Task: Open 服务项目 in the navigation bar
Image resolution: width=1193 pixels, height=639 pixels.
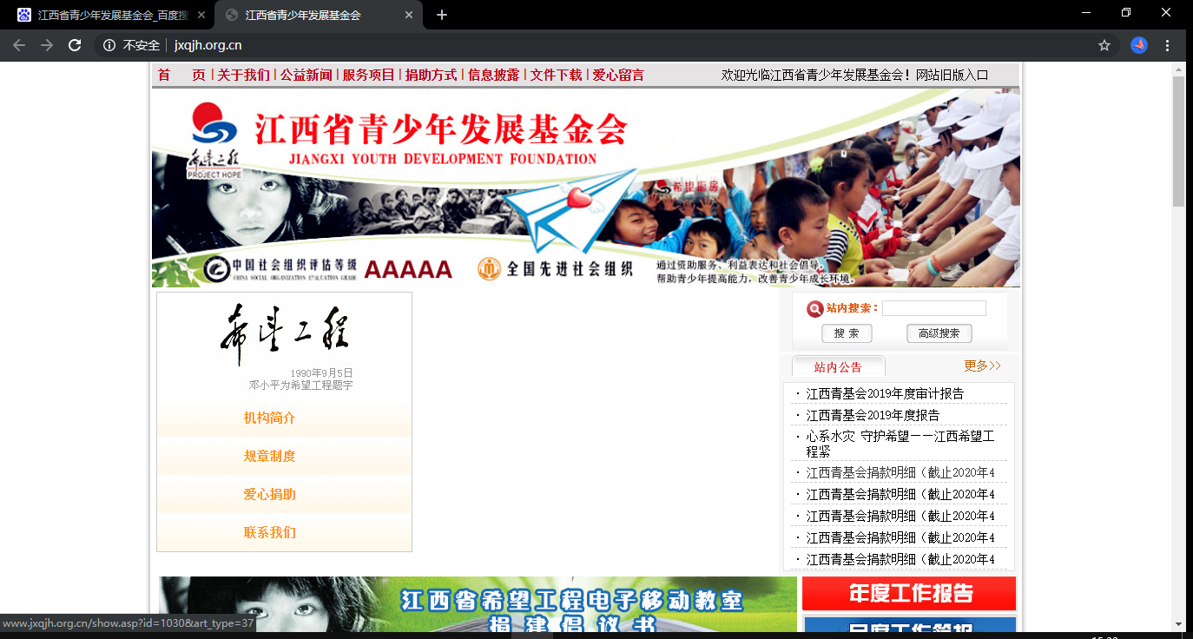Action: (368, 76)
